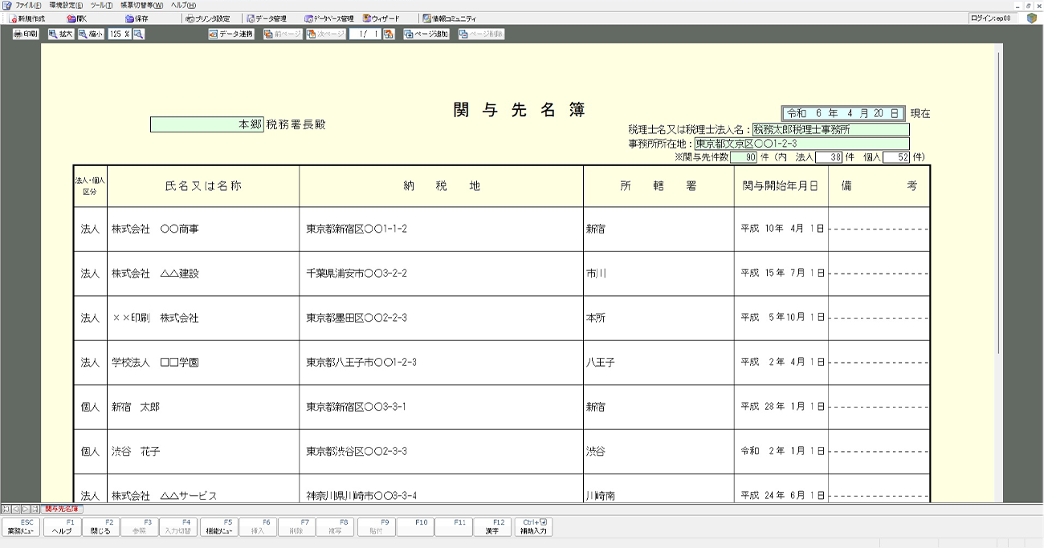Click the page jump icon beside 1/1

click(389, 35)
